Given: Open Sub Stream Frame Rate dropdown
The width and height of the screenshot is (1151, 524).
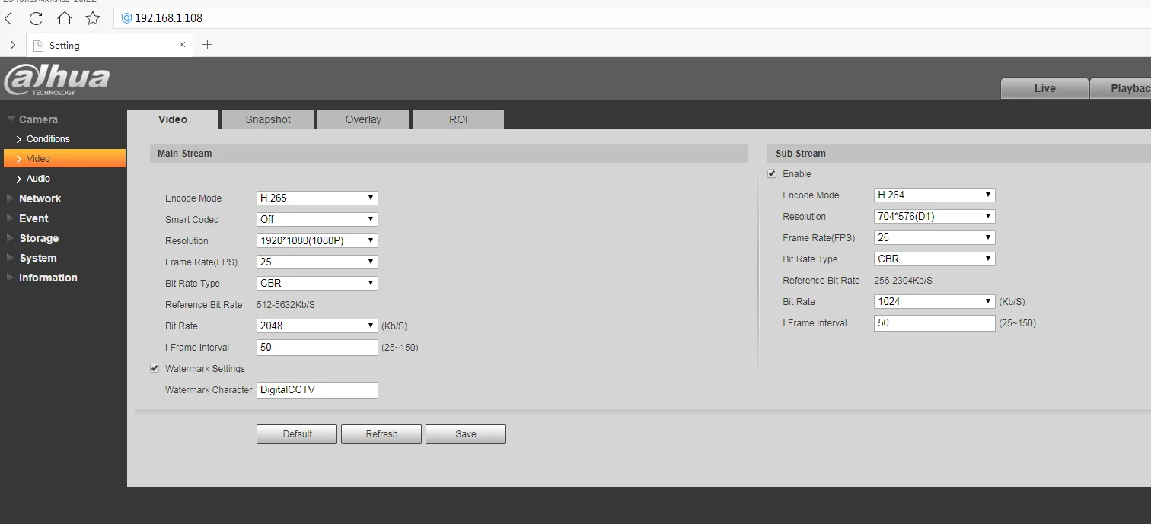Looking at the screenshot, I should point(935,237).
